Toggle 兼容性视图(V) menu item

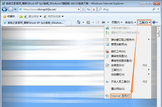(128, 56)
